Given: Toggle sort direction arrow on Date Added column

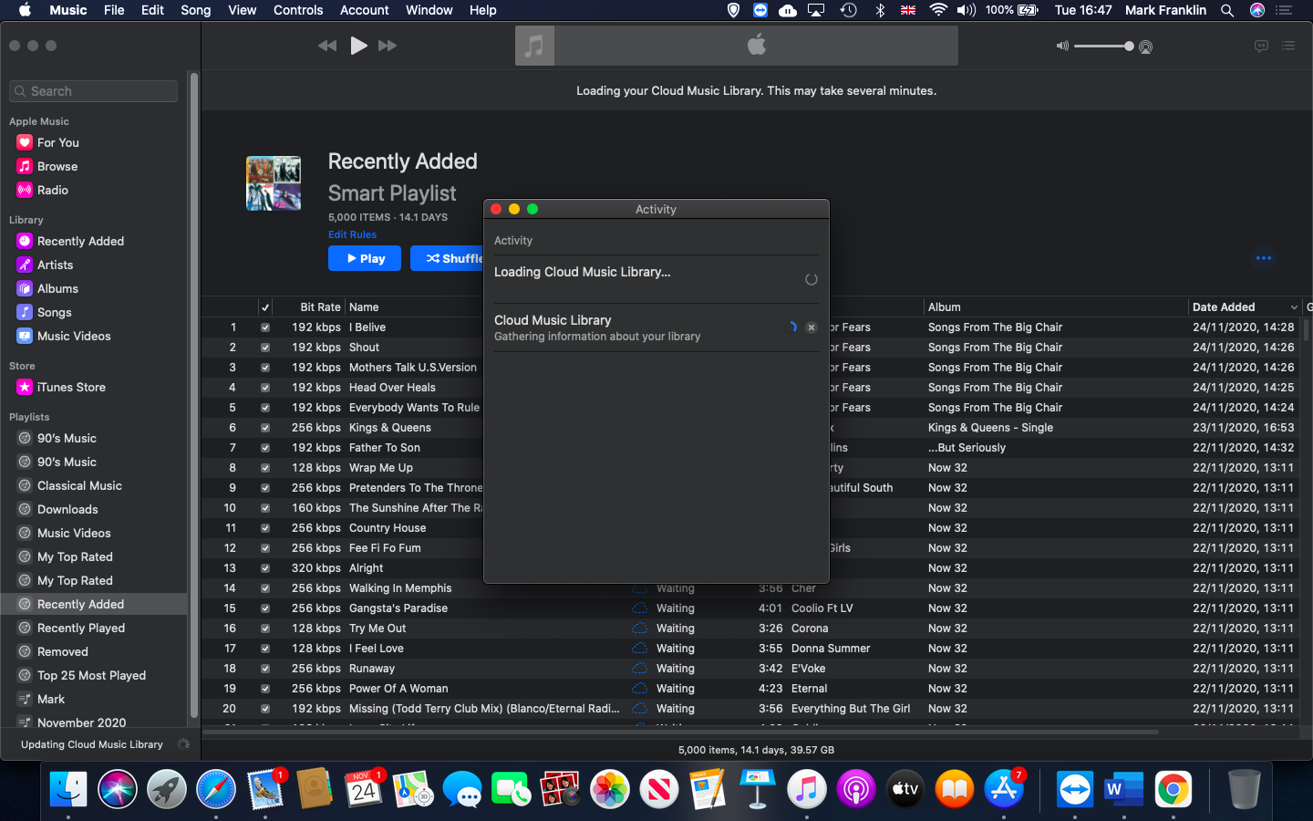Looking at the screenshot, I should 1294,307.
